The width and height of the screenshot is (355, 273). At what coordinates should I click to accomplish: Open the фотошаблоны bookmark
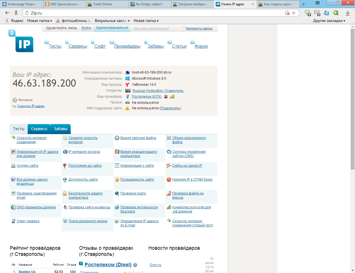[73, 21]
